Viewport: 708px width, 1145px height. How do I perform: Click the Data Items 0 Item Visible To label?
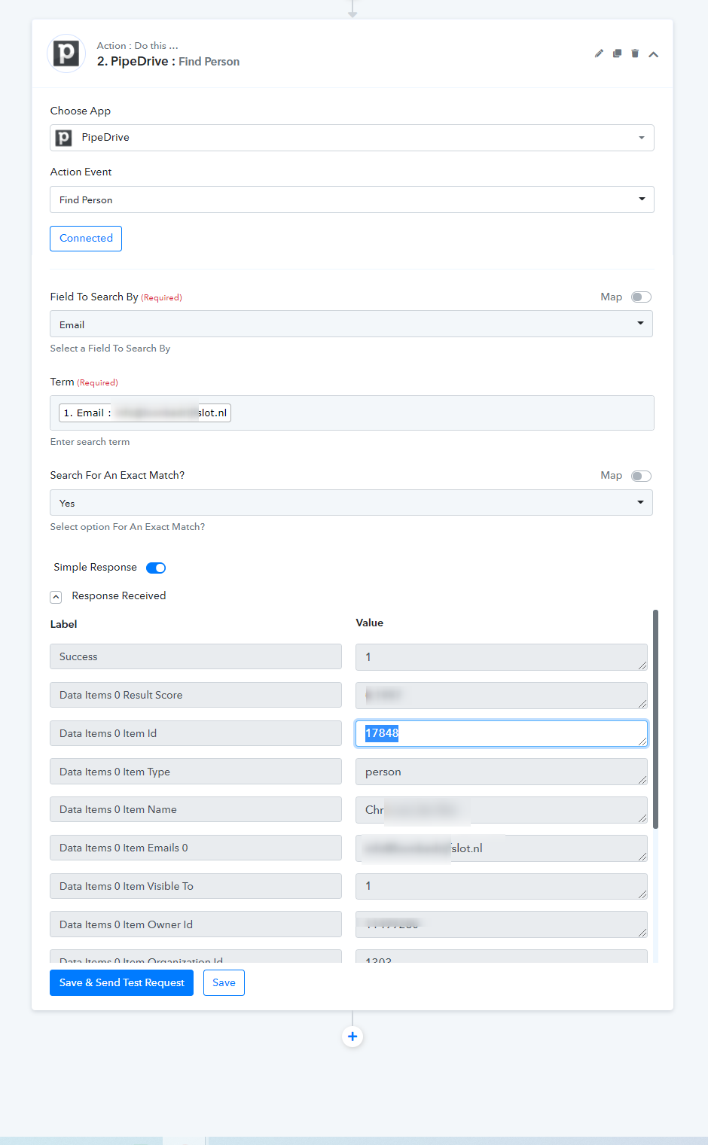pos(196,886)
